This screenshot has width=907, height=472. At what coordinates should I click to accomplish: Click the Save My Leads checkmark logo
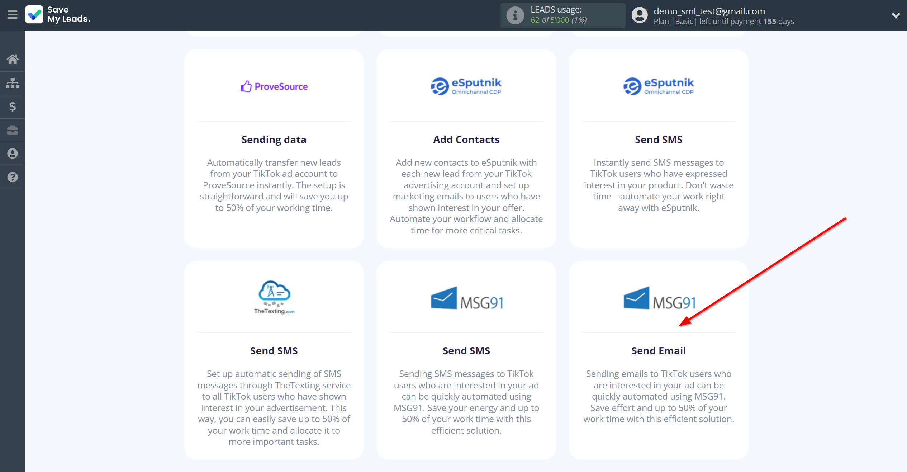pyautogui.click(x=34, y=15)
